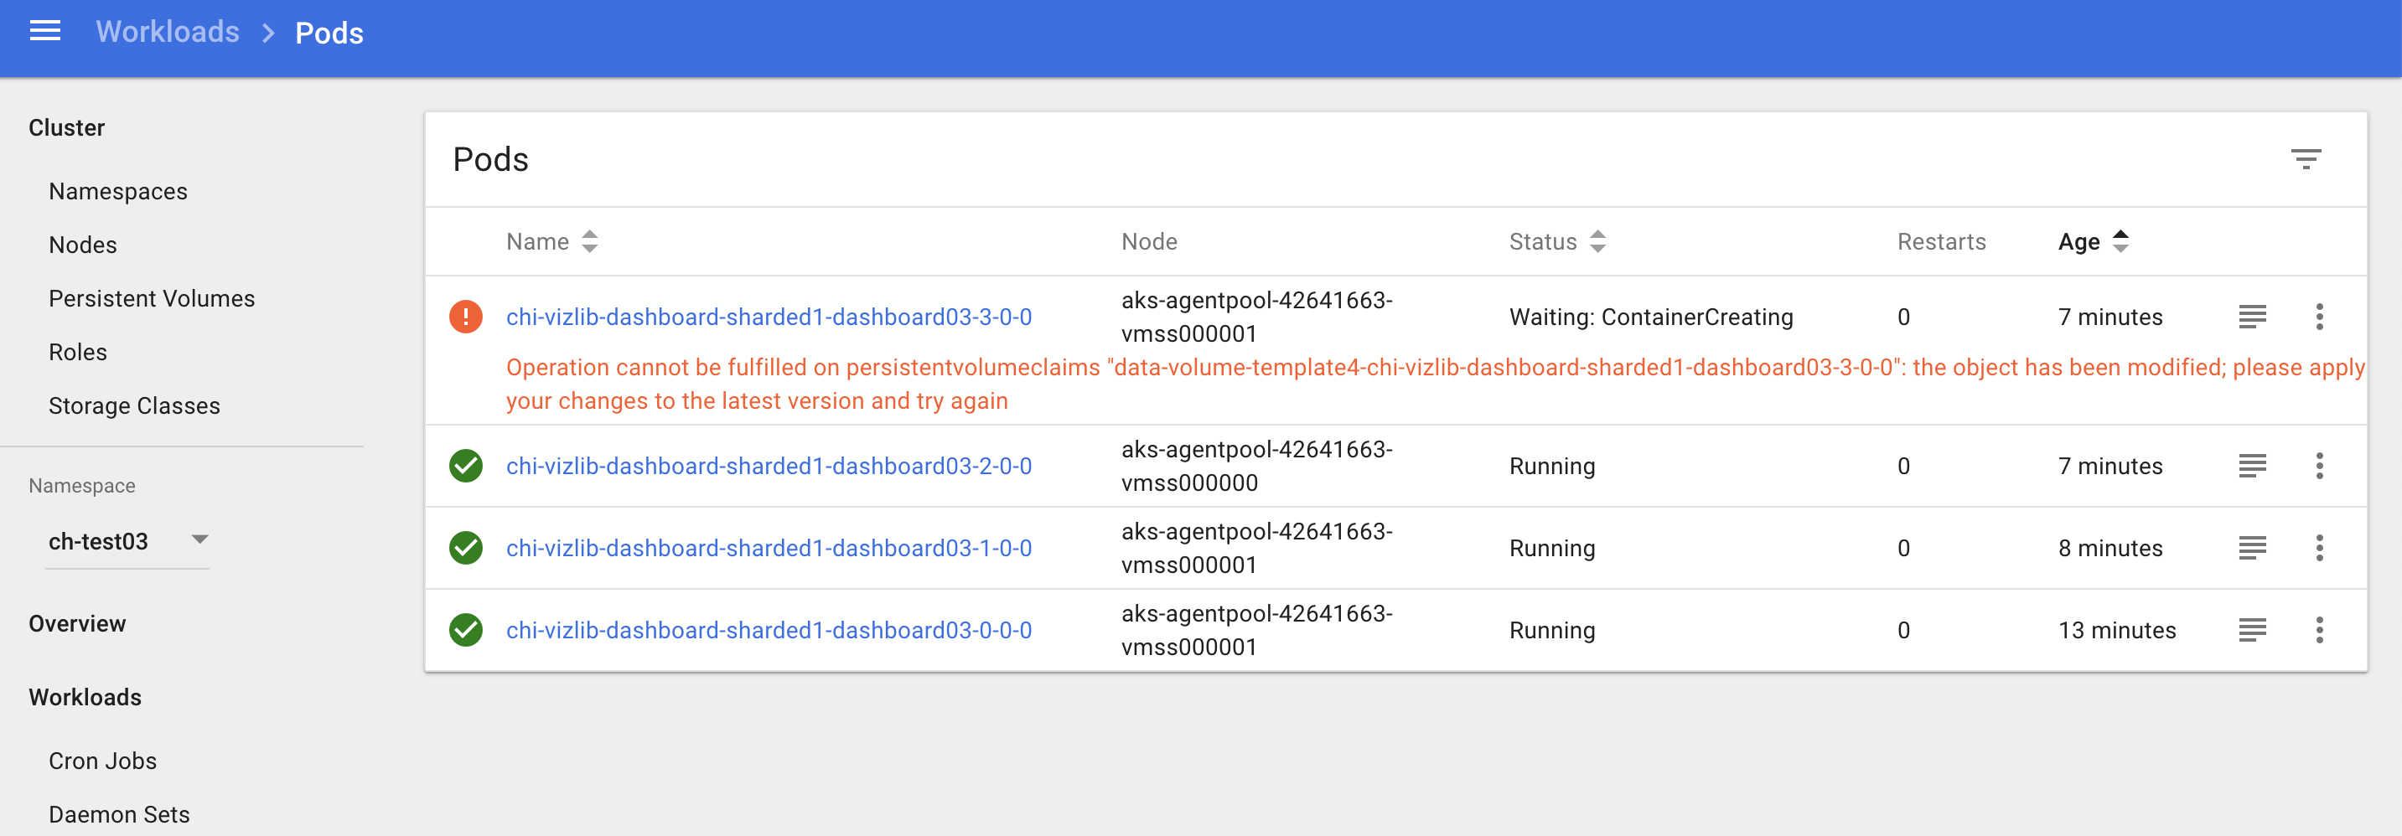The image size is (2402, 836).
Task: Click the red error icon on dashboard03-3-0-0
Action: pyautogui.click(x=465, y=317)
